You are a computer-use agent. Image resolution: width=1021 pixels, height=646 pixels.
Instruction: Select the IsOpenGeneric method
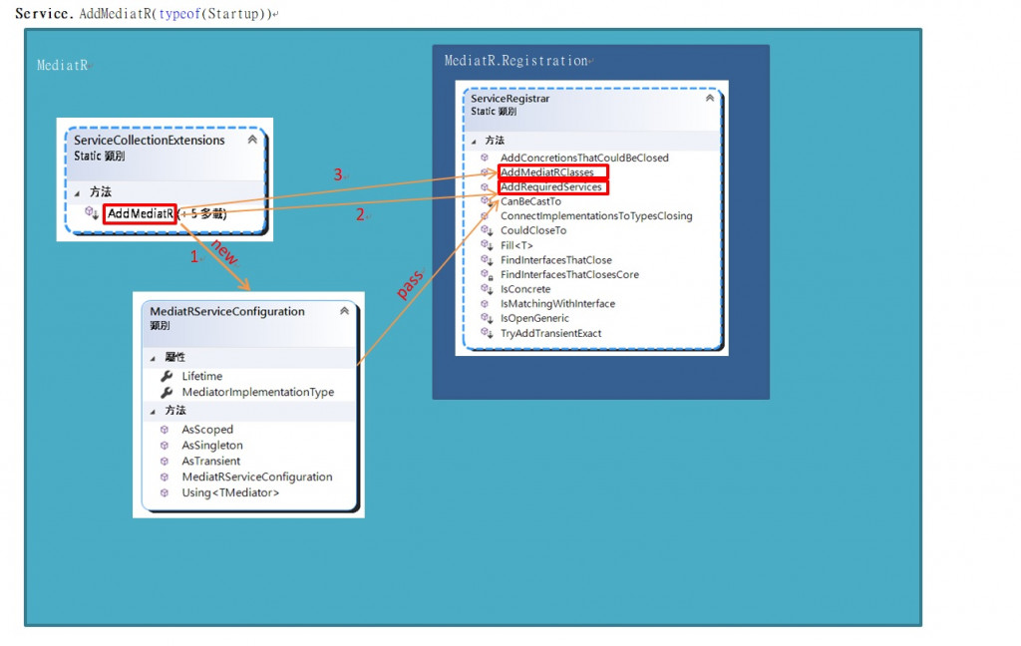tap(534, 318)
